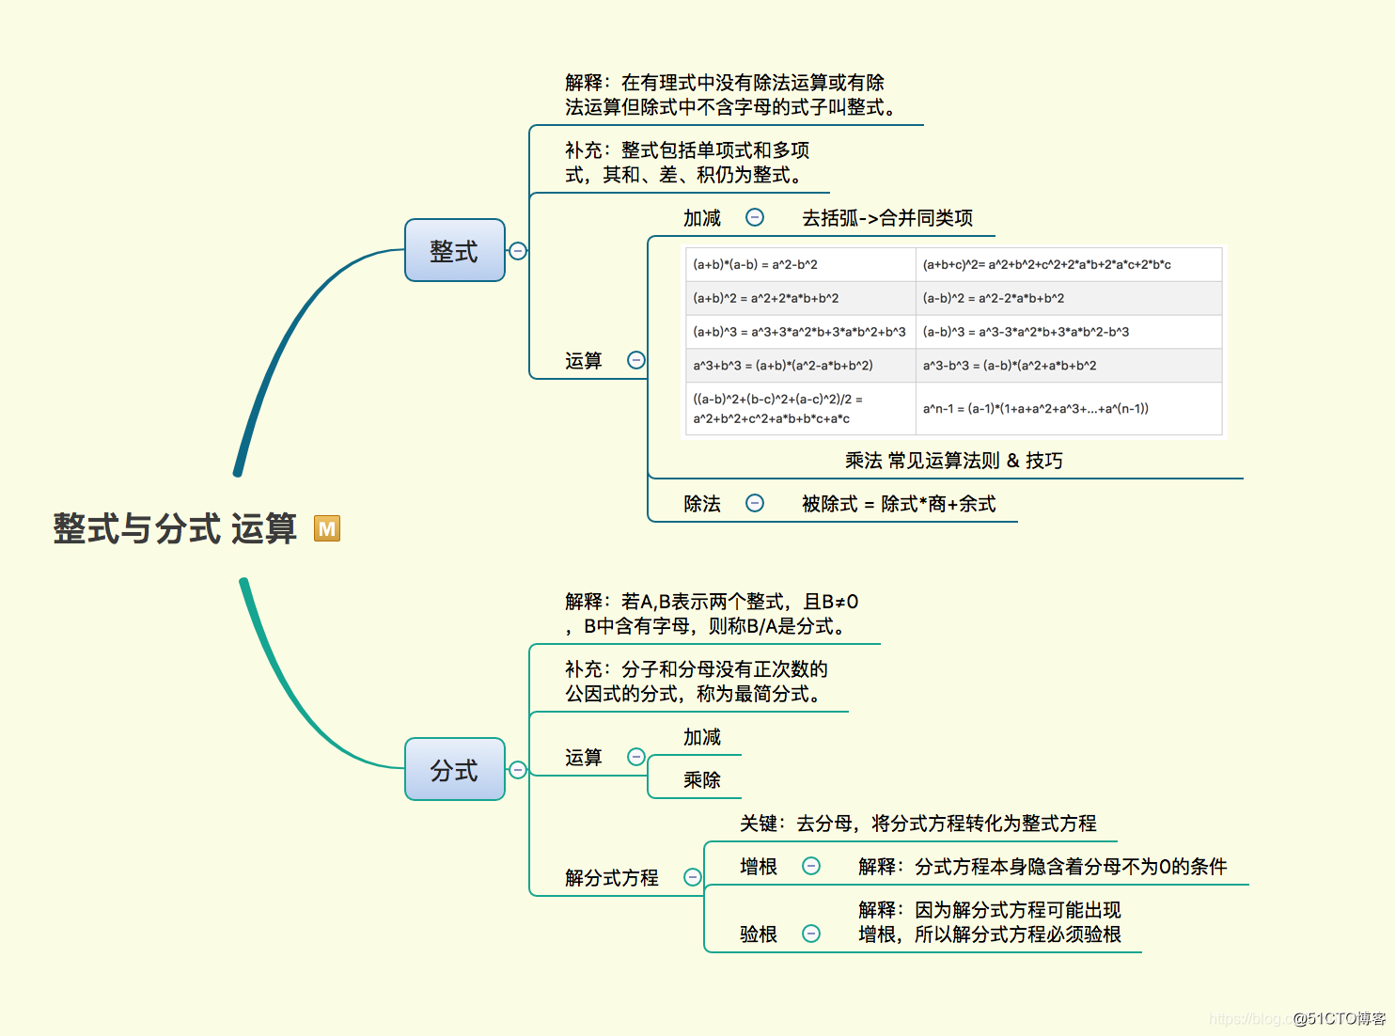Click formula cell a^3+b^3 factorization
The image size is (1395, 1036).
pos(801,366)
